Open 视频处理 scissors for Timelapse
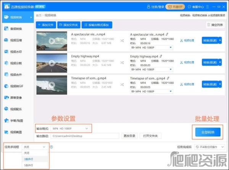Image resolution: width=229 pixels, height=170 pixels. 187,84
